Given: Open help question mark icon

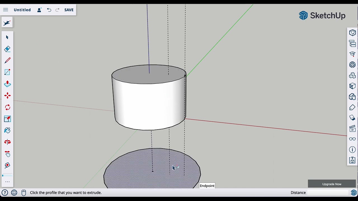Looking at the screenshot, I should point(5,193).
